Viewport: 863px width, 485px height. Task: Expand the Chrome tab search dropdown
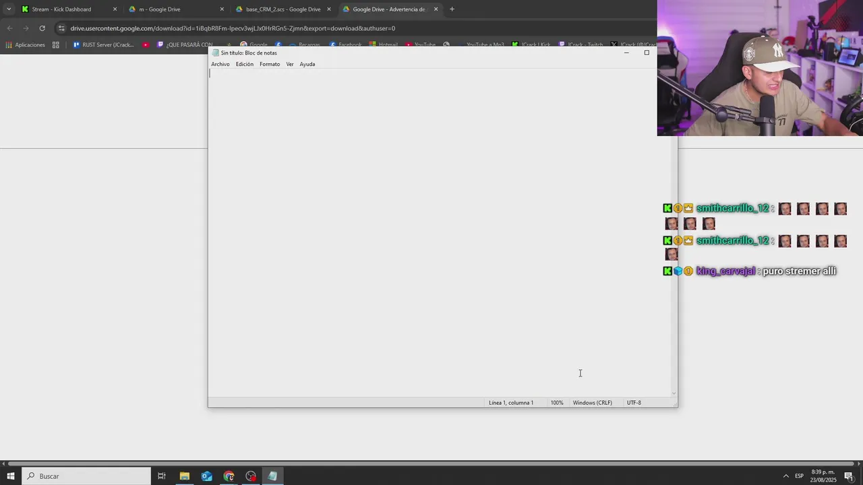[8, 9]
